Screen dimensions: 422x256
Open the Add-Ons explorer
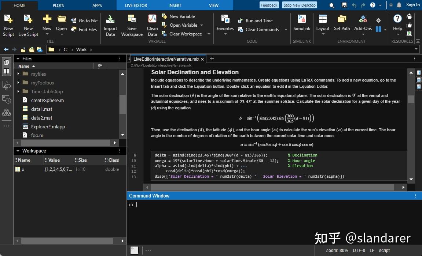(x=363, y=25)
